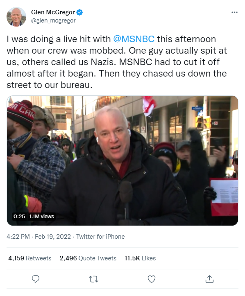Click the blue verified badge

(79, 12)
